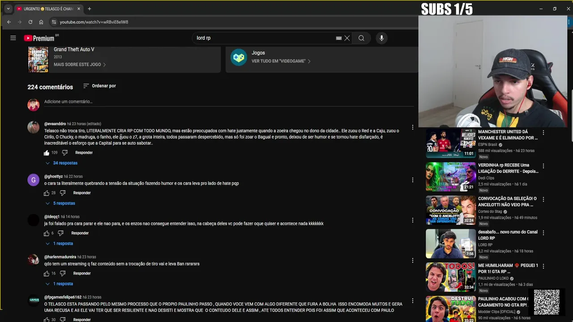
Task: Open menu for ME HUMILHARAM video
Action: point(543,266)
